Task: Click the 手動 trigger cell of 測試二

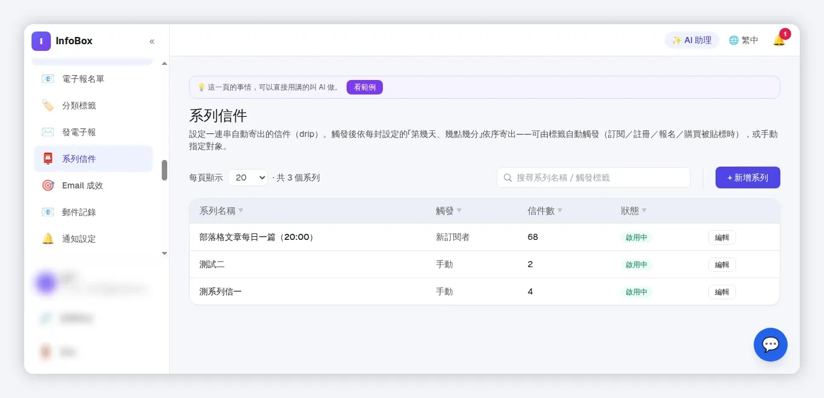Action: [445, 264]
